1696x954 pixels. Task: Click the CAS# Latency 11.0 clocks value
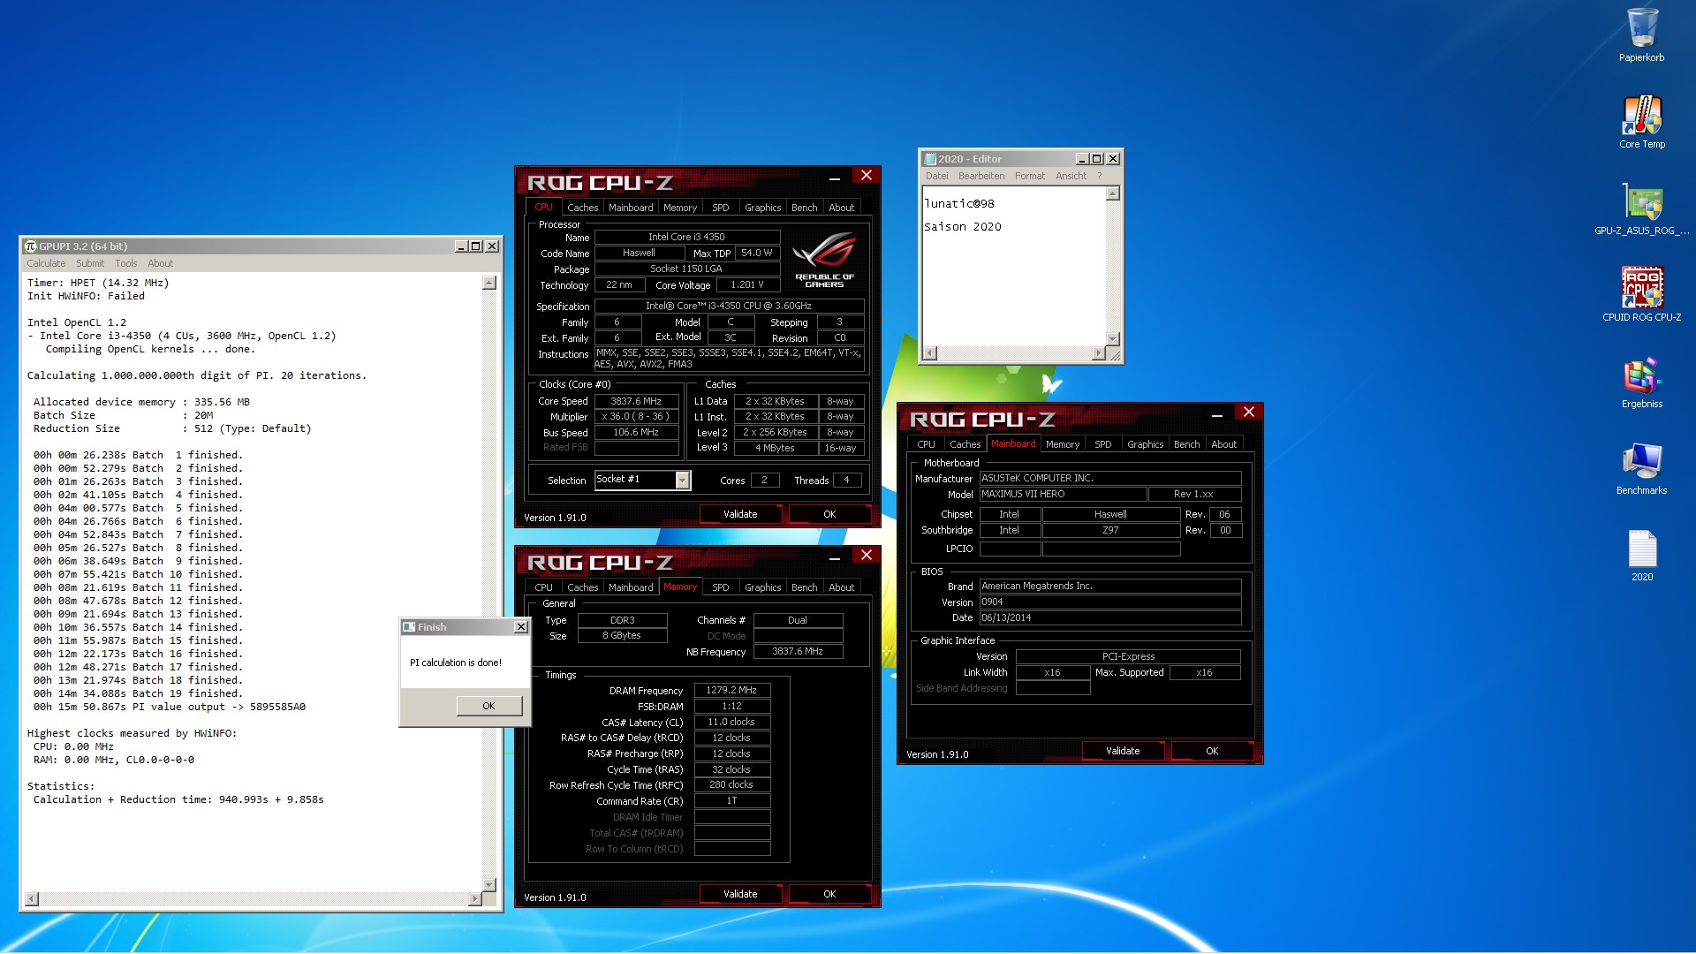click(x=731, y=722)
